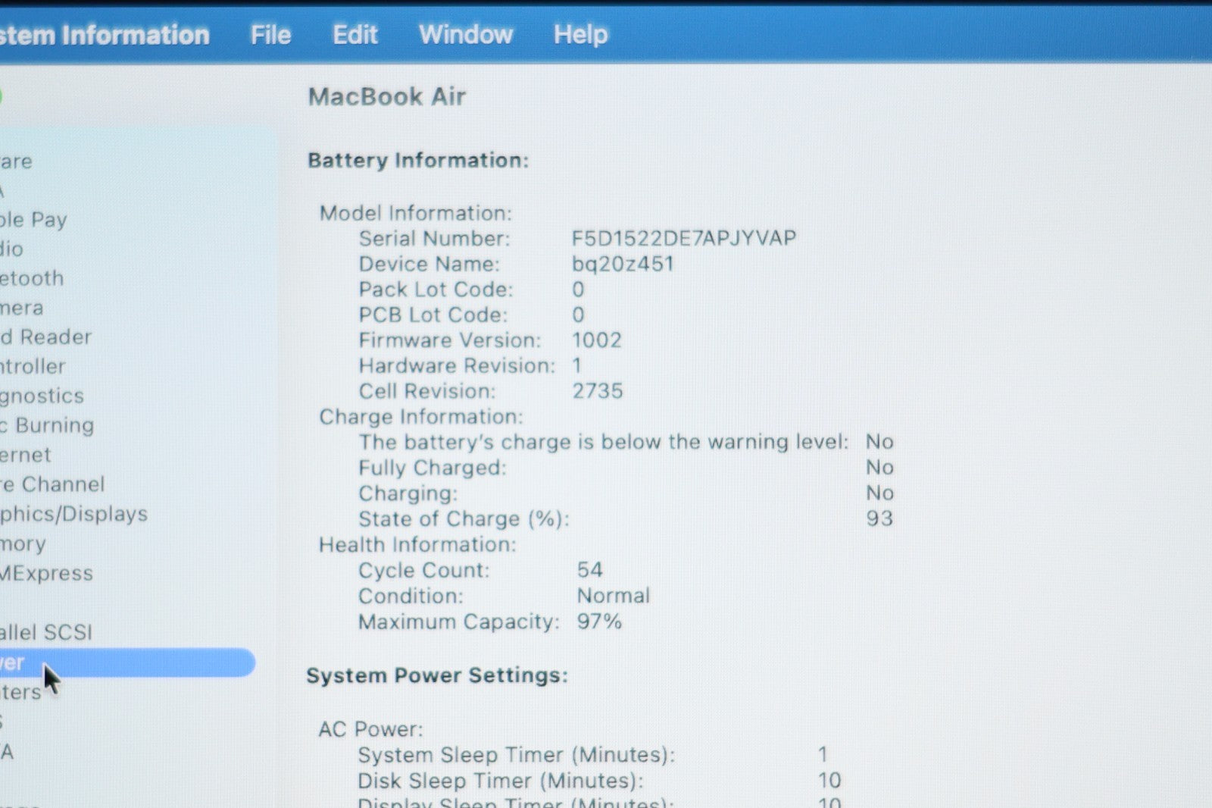Click the highlighted Power sidebar item
The height and width of the screenshot is (808, 1212).
121,662
